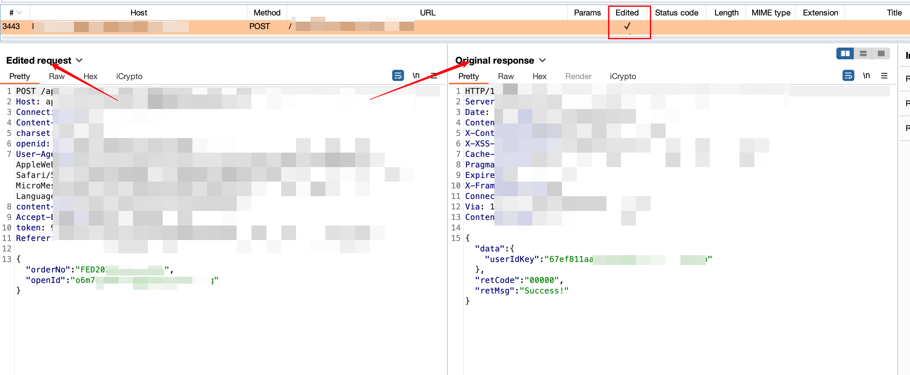Screen dimensions: 910x375
Task: Click the Edited column header
Action: (x=627, y=13)
